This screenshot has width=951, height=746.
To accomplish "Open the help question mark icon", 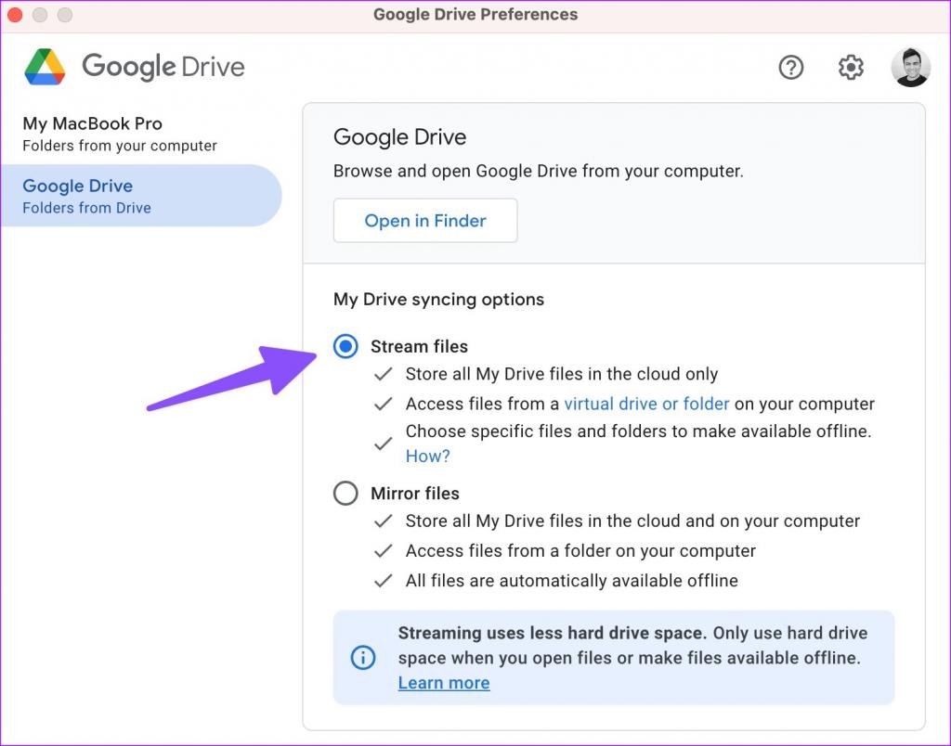I will tap(791, 67).
